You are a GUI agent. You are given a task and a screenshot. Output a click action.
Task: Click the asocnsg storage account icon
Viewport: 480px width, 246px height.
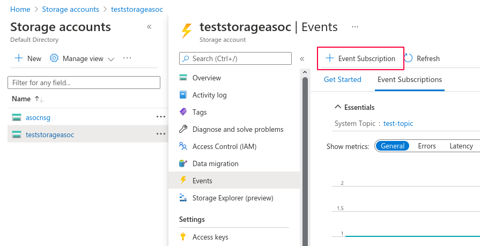[17, 117]
